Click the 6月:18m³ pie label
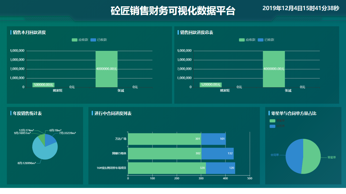The width and height of the screenshot is (346, 194). 55,130
